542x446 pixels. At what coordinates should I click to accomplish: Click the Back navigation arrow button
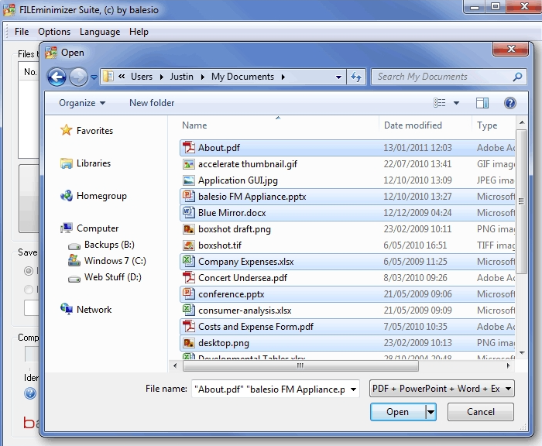pyautogui.click(x=57, y=77)
